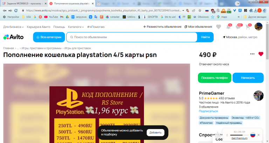The width and height of the screenshot is (269, 143).
Task: Open favorites via the heart icon in header
Action: pos(219,27)
